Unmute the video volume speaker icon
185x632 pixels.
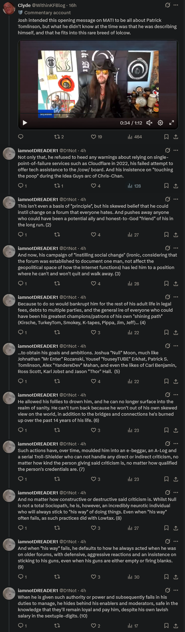[149, 123]
